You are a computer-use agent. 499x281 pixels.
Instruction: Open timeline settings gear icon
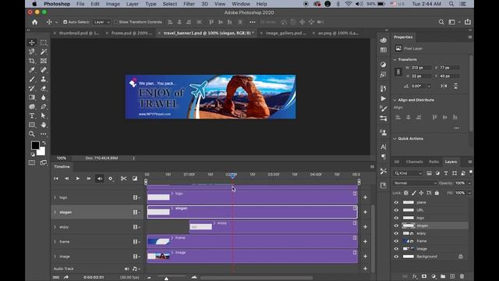click(x=111, y=179)
